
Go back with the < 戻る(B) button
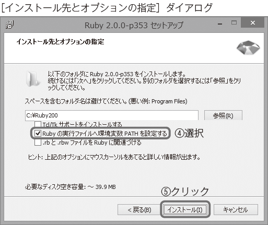point(139,210)
